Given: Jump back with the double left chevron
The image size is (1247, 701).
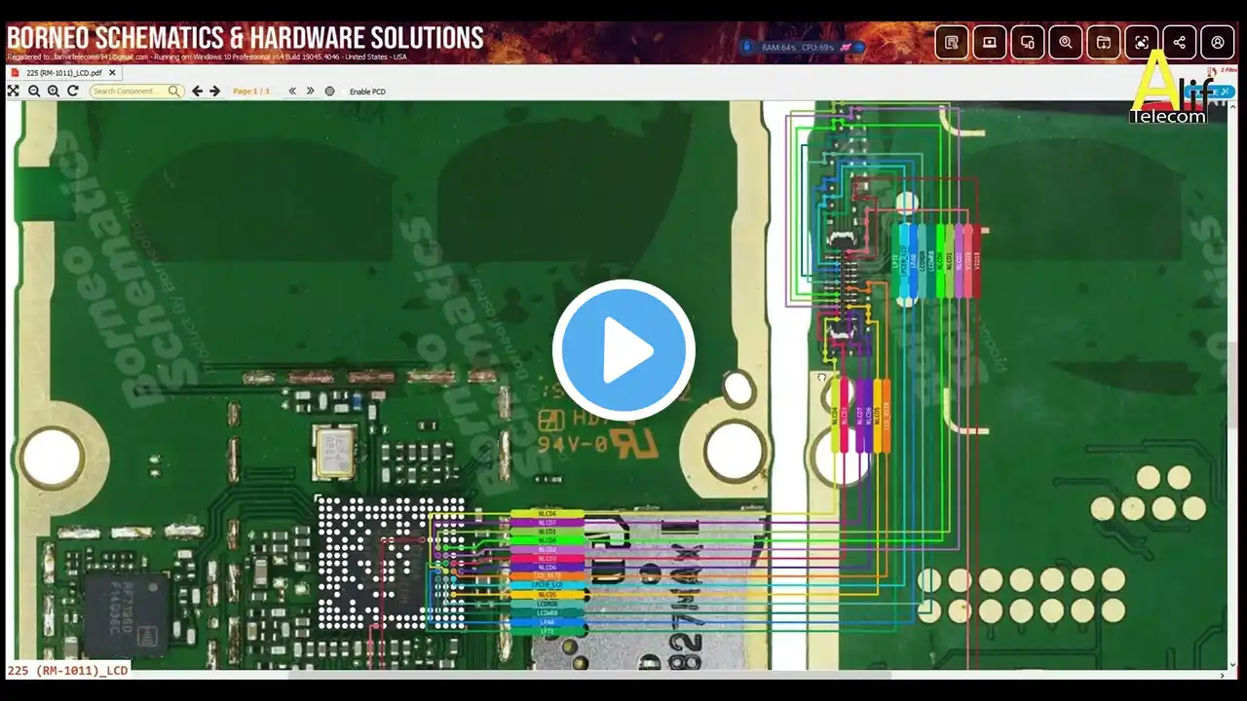Looking at the screenshot, I should coord(292,91).
